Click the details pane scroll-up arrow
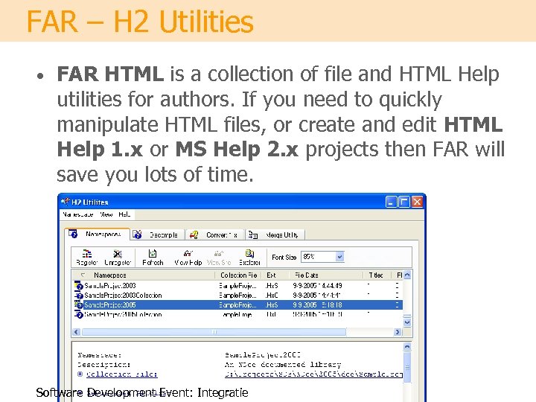This screenshot has height=402, width=536. click(x=407, y=346)
